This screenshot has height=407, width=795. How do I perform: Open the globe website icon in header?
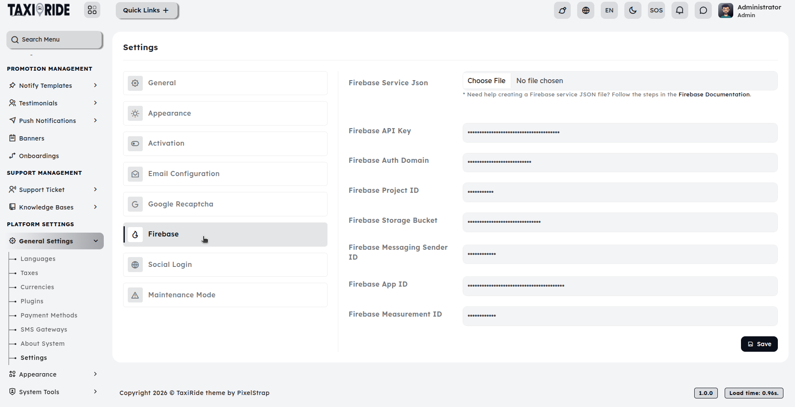click(586, 10)
